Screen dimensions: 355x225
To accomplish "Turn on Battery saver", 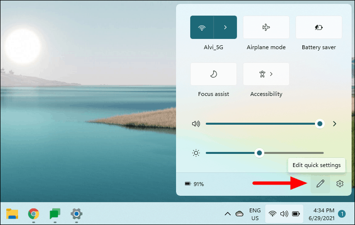I will click(x=319, y=27).
